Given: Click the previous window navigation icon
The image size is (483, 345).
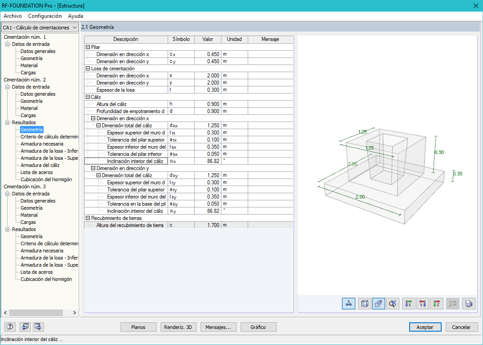Looking at the screenshot, I should (25, 327).
